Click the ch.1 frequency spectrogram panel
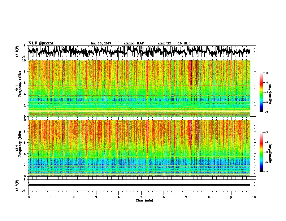Viewport: 286px width, 221px height. (139, 88)
